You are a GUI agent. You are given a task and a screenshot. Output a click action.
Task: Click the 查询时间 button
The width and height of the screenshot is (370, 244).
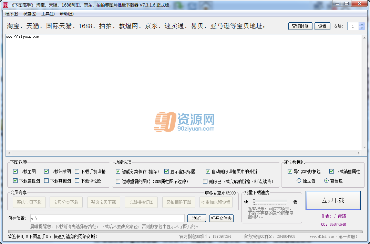click(x=300, y=26)
